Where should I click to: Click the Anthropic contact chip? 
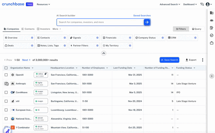[x=41, y=83]
